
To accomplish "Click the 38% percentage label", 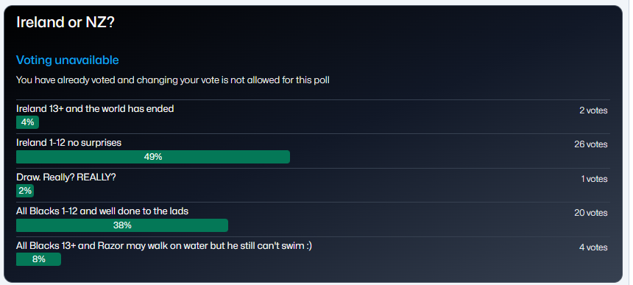I will click(x=122, y=225).
